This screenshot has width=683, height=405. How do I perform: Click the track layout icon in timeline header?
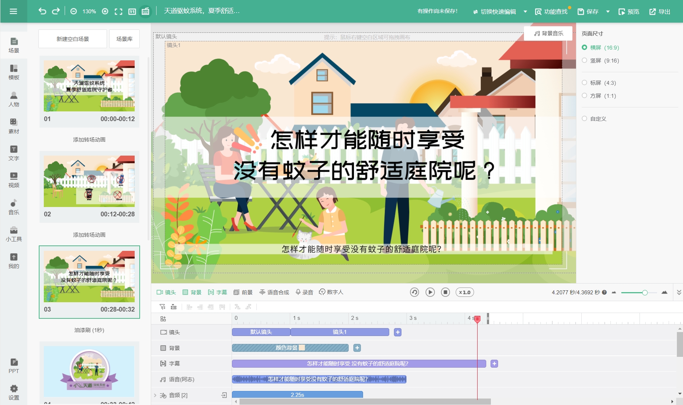[x=163, y=319]
